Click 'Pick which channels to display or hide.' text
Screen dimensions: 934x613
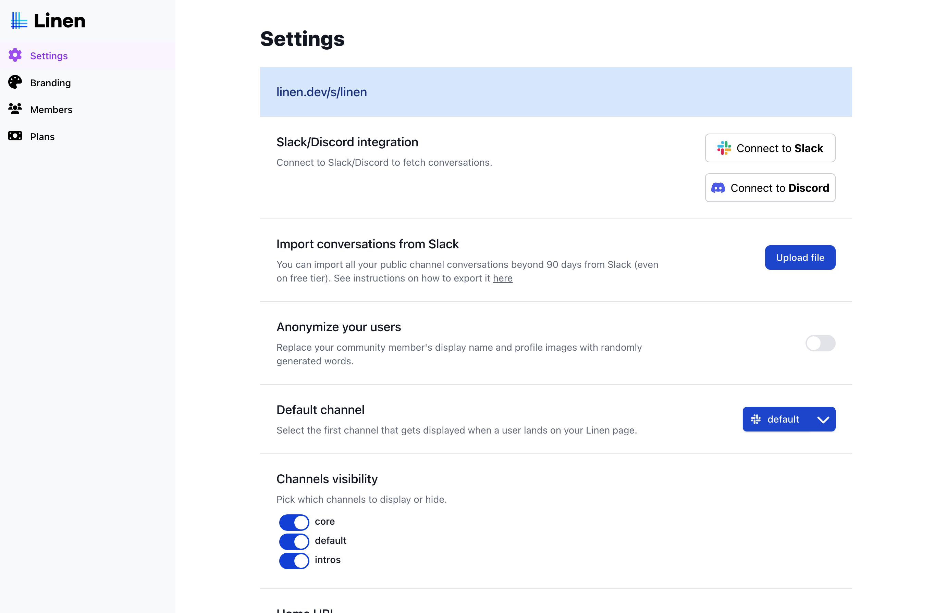pyautogui.click(x=361, y=499)
